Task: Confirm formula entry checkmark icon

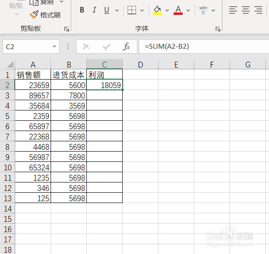Action: point(107,47)
